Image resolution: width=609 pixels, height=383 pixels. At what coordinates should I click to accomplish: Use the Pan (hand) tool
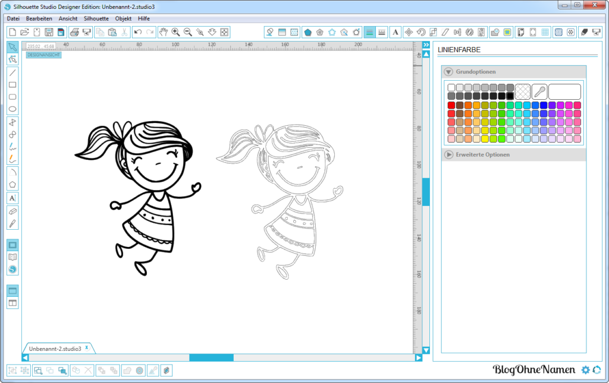pyautogui.click(x=164, y=31)
